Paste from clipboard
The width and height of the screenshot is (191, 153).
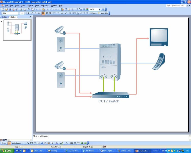(44, 9)
